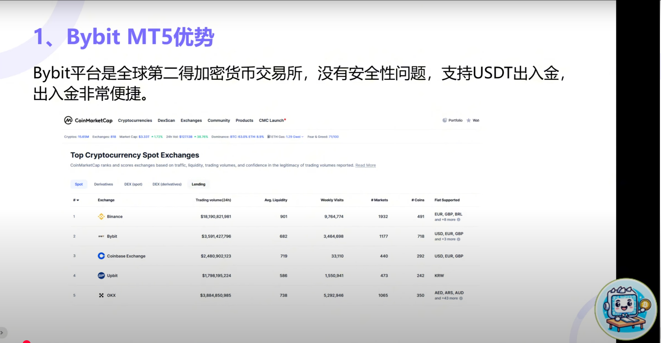This screenshot has height=343, width=661.
Task: Click the Market Cap $3.33T value
Action: click(x=144, y=137)
